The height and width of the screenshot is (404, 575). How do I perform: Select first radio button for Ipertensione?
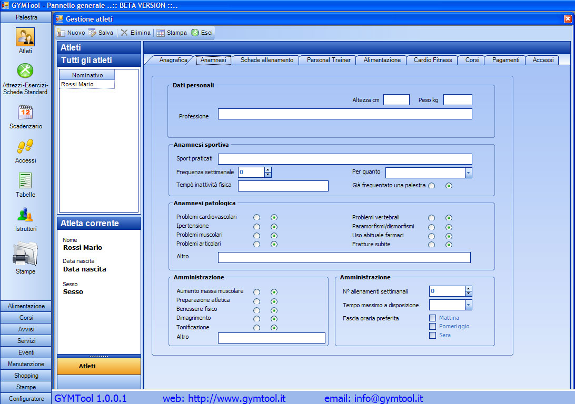pos(256,227)
